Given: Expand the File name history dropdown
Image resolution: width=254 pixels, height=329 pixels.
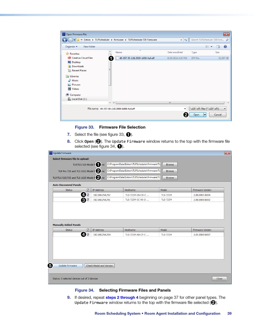Looking at the screenshot, I should 185,109.
